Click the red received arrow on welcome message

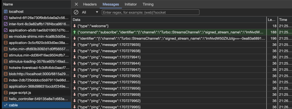coord(74,26)
